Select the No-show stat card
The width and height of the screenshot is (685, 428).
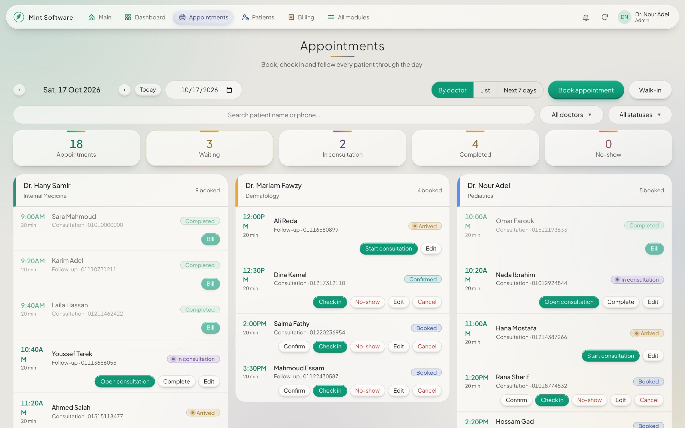click(608, 148)
